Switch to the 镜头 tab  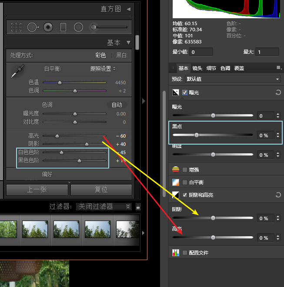click(x=197, y=68)
